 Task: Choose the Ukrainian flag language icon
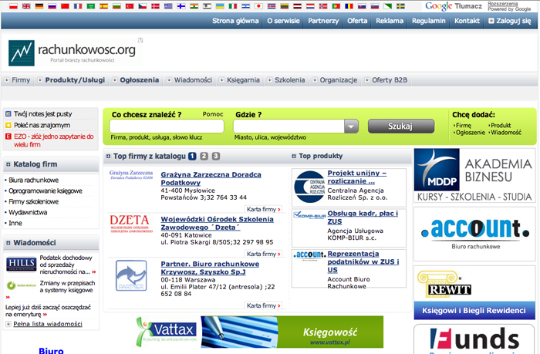pos(220,6)
